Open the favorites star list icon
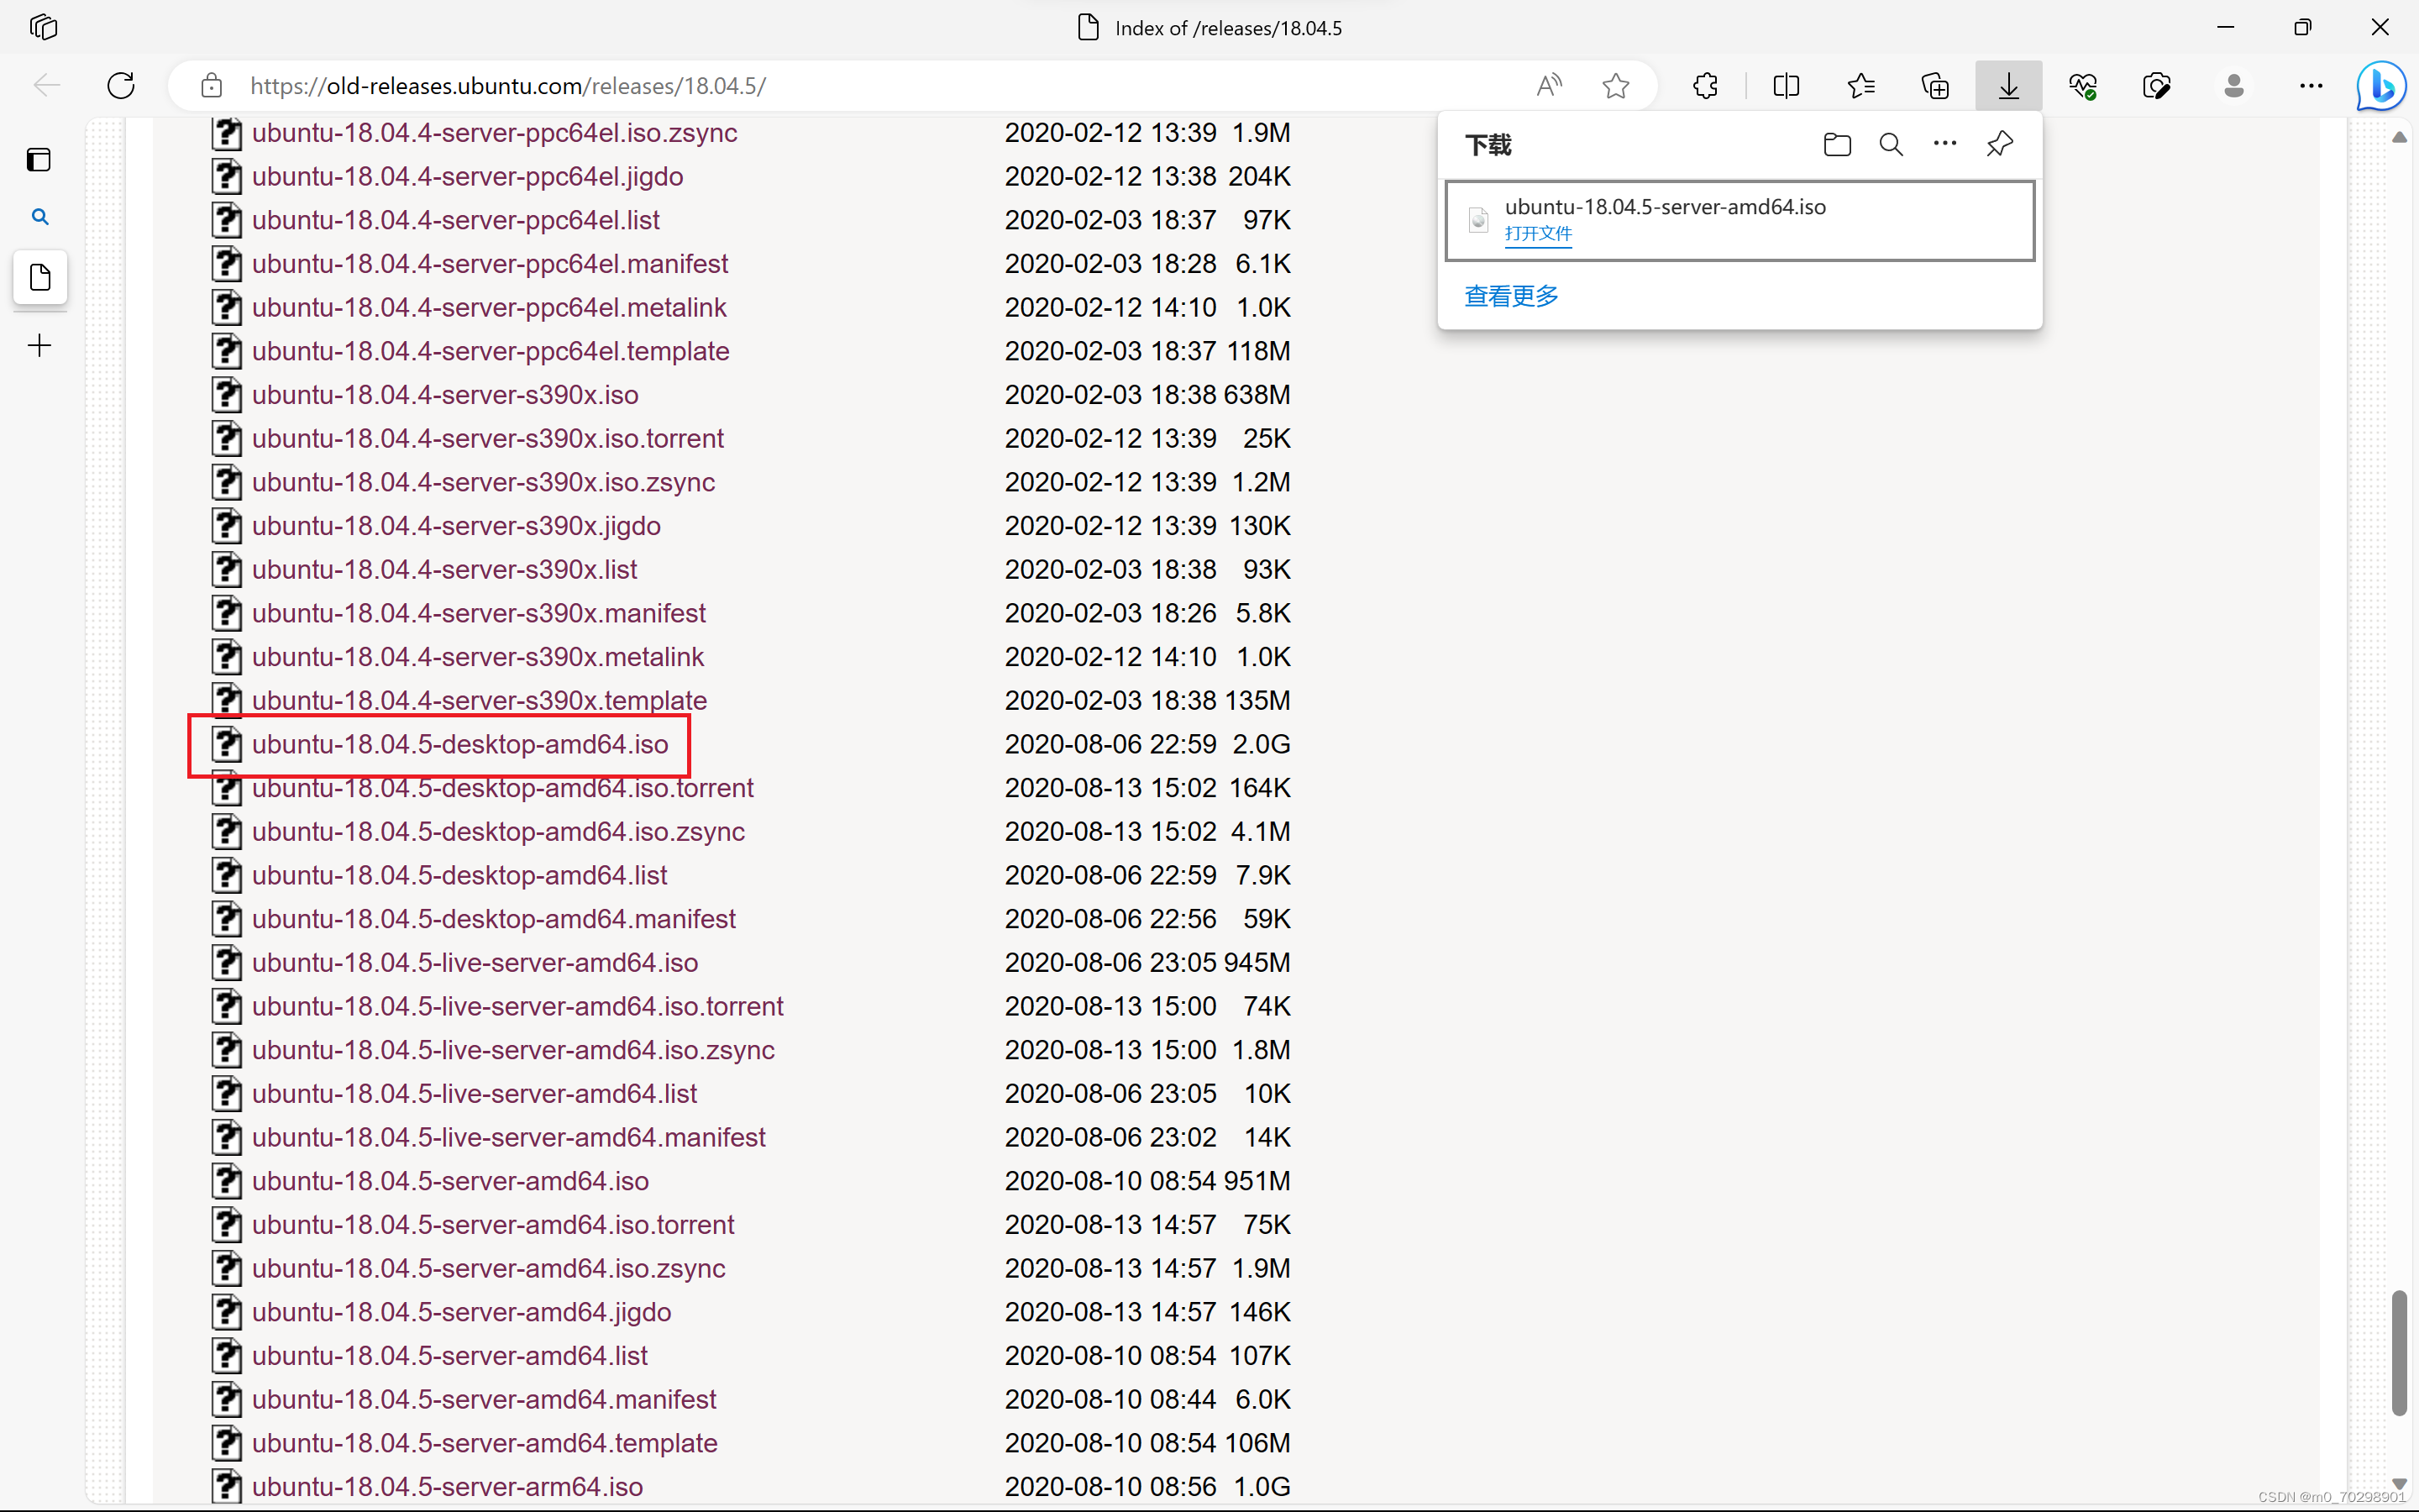 tap(1860, 86)
